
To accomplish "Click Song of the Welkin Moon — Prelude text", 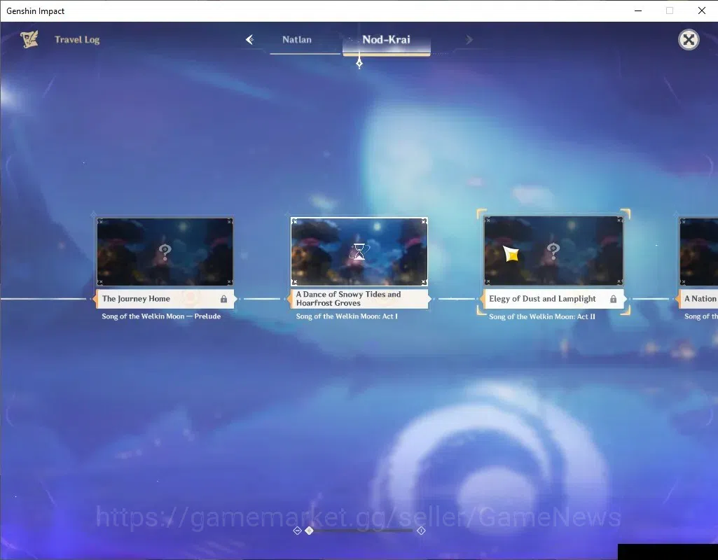I will (x=161, y=316).
